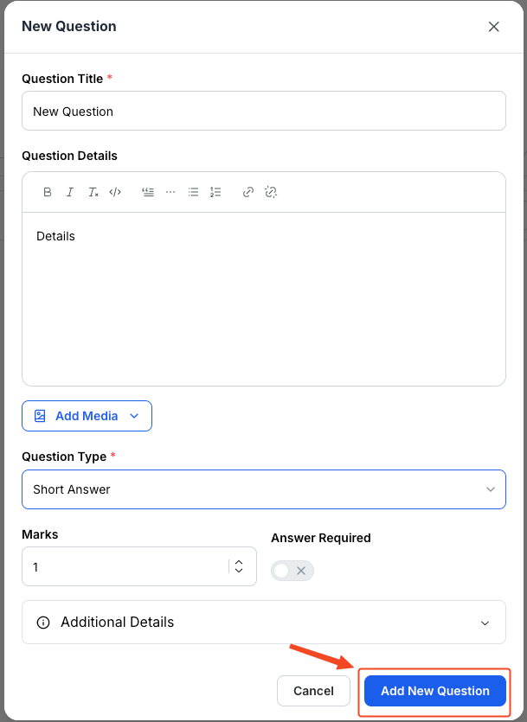Insert bulleted list in editor

[193, 192]
